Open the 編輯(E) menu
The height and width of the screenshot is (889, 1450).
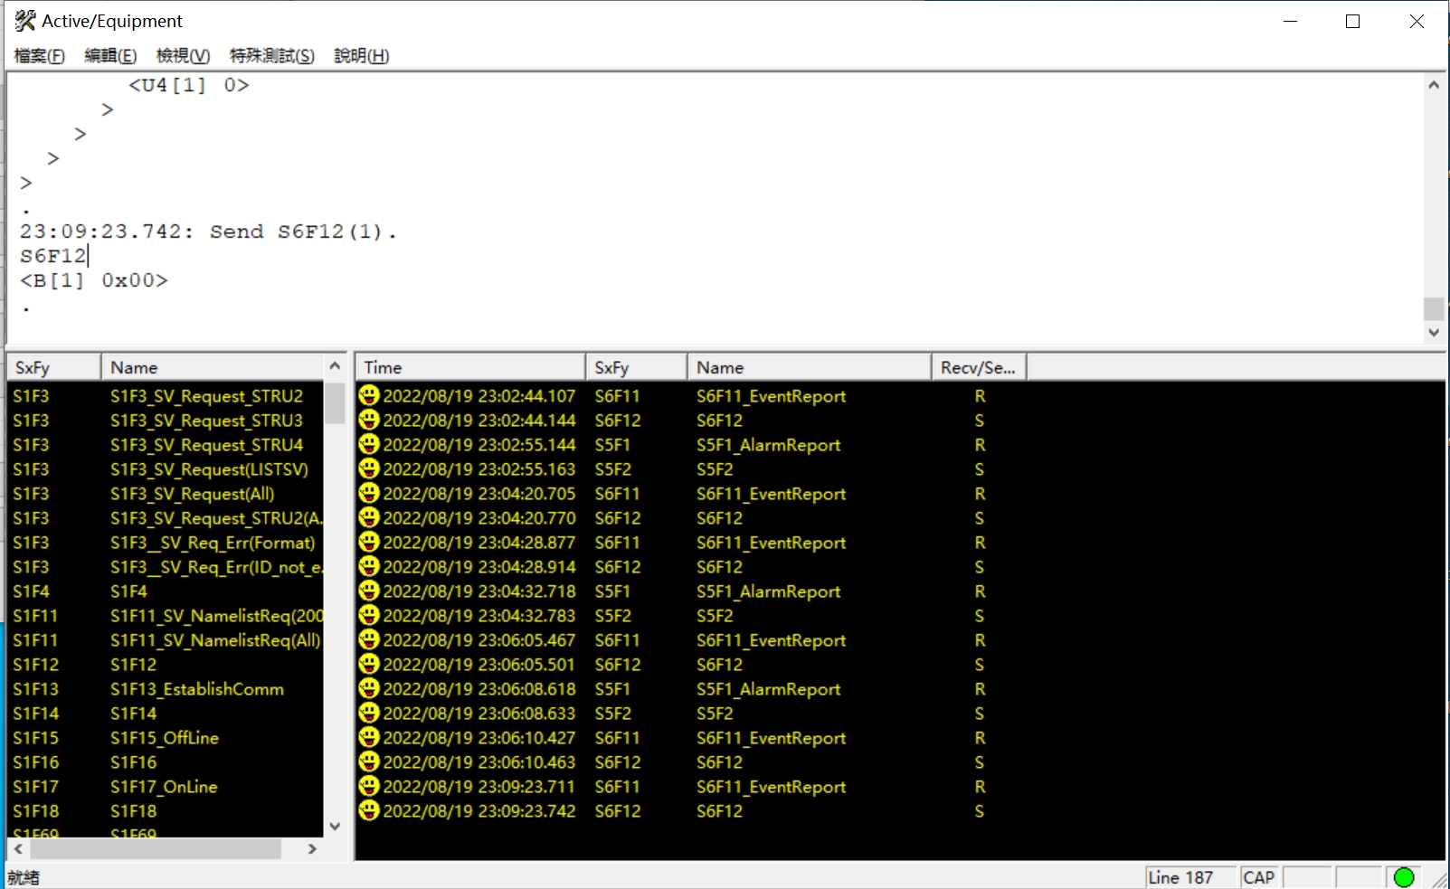click(110, 56)
